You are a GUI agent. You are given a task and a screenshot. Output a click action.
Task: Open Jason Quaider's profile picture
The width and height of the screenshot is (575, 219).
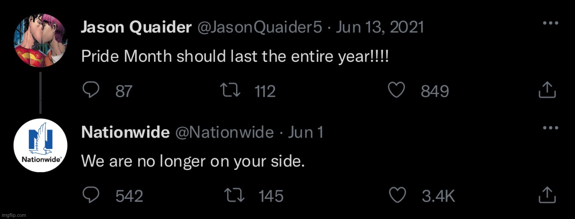coord(41,41)
